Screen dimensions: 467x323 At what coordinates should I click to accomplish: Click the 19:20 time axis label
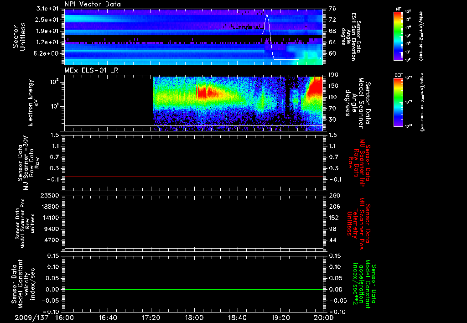point(280,318)
